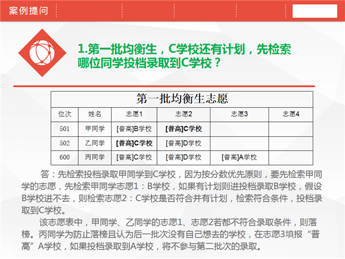Click the red diamond globe icon
Screen dimensions: 345x259
coord(42,53)
